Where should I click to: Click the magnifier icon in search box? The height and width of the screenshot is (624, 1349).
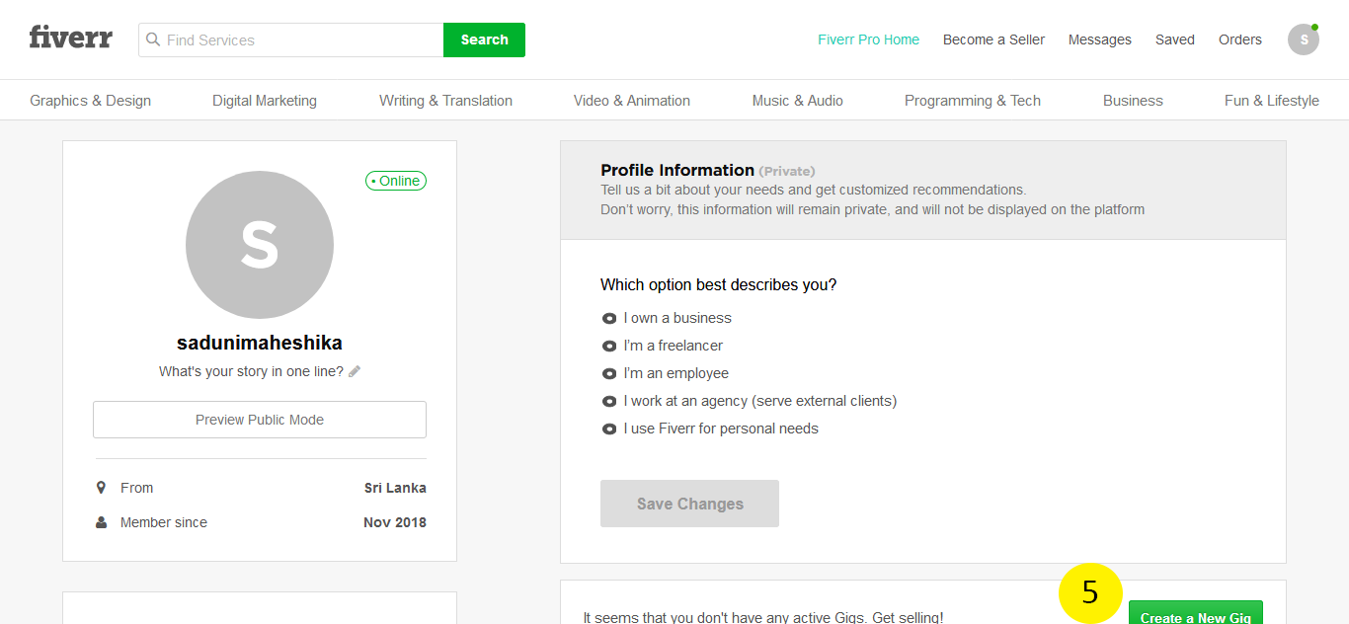(x=153, y=39)
